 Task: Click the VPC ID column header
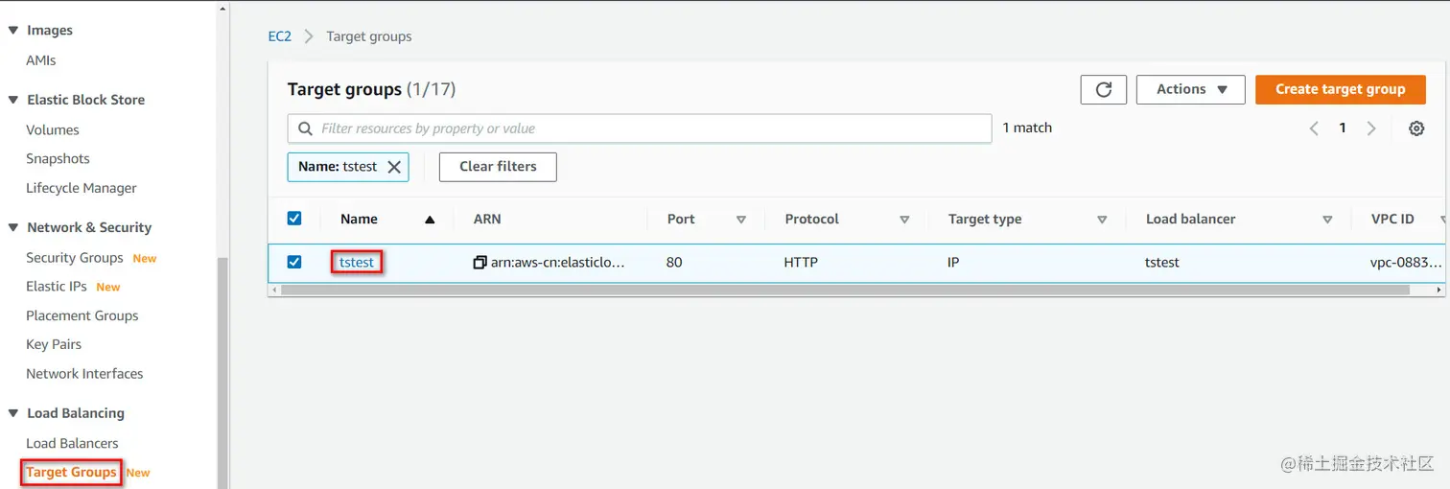coord(1392,220)
